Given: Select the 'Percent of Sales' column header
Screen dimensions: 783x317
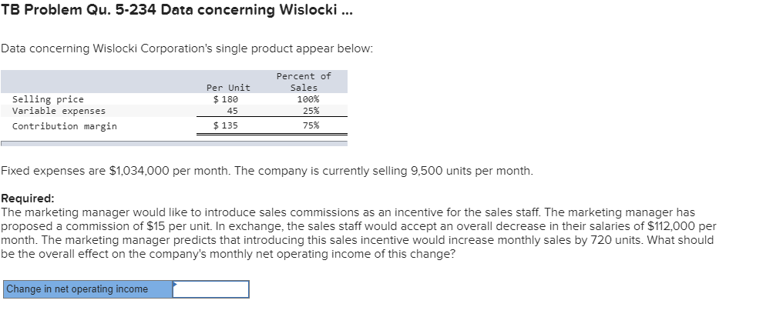Looking at the screenshot, I should click(304, 82).
